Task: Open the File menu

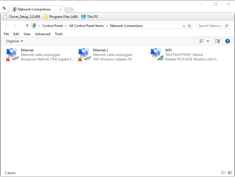Action: pyautogui.click(x=6, y=34)
